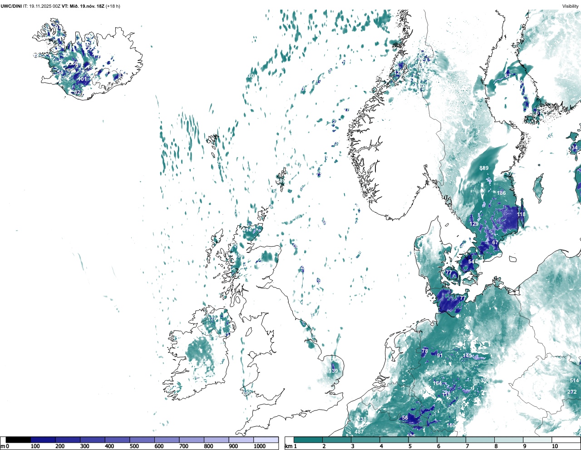Click the '145' visibility value over Germany
The width and height of the screenshot is (581, 450).
468,356
